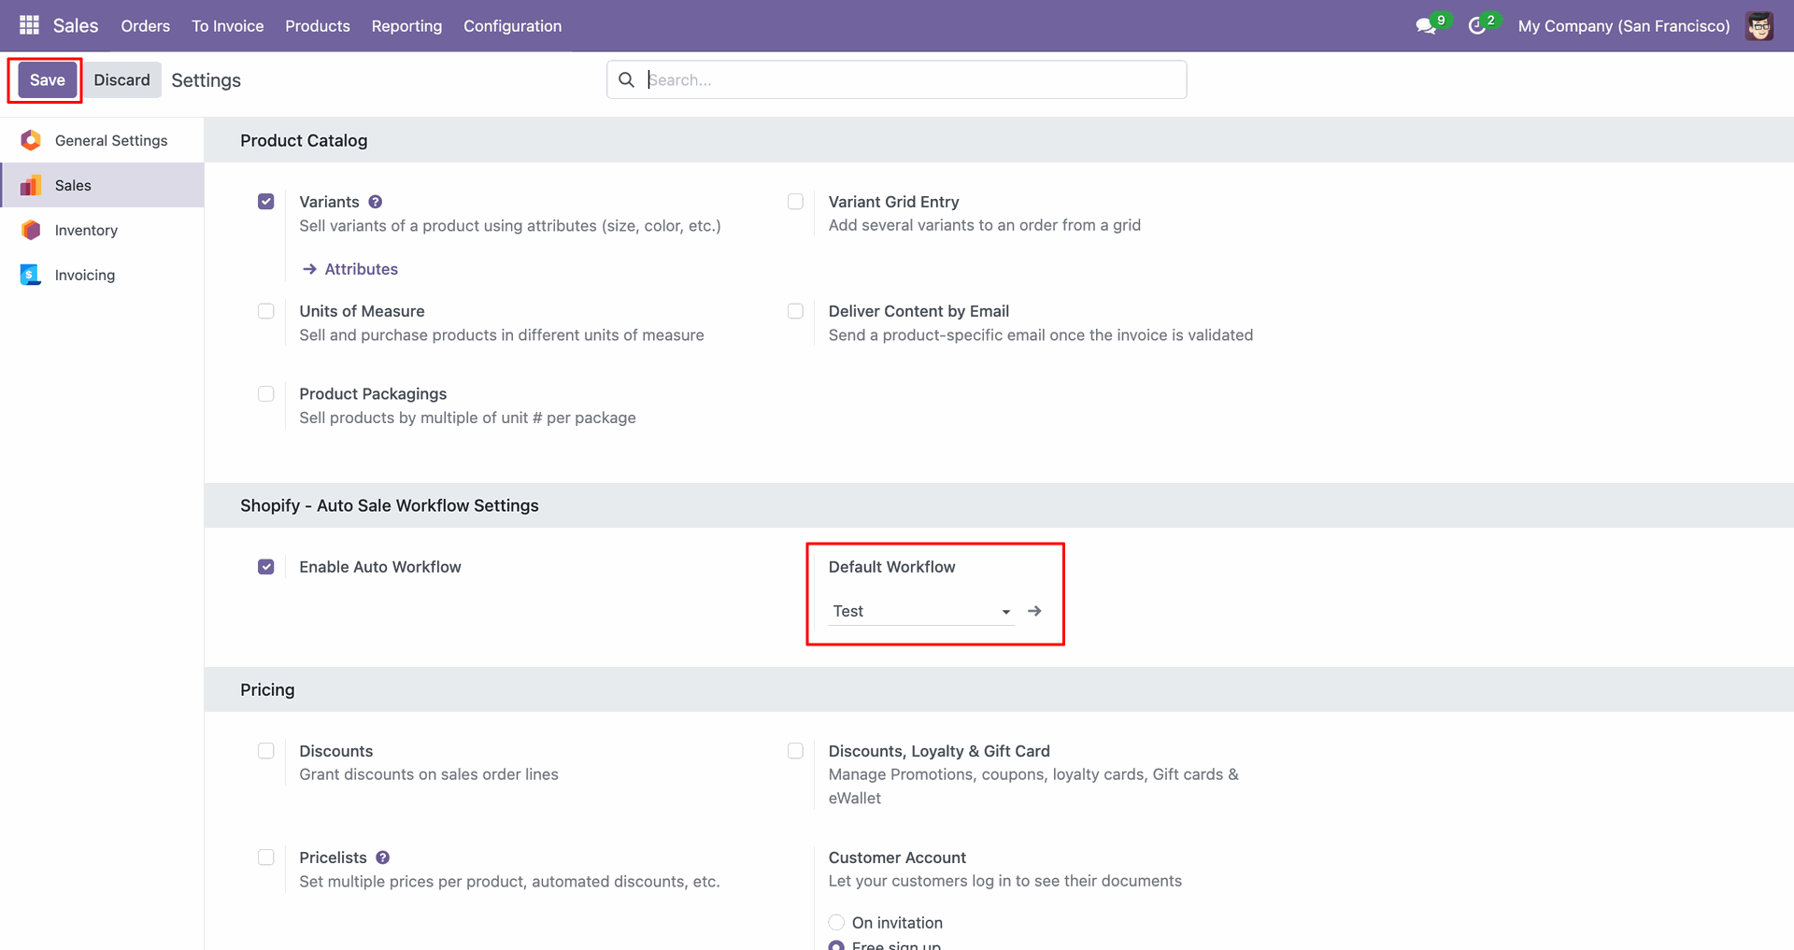Image resolution: width=1794 pixels, height=950 pixels.
Task: Switch company via My Company (San Francisco)
Action: click(1624, 26)
